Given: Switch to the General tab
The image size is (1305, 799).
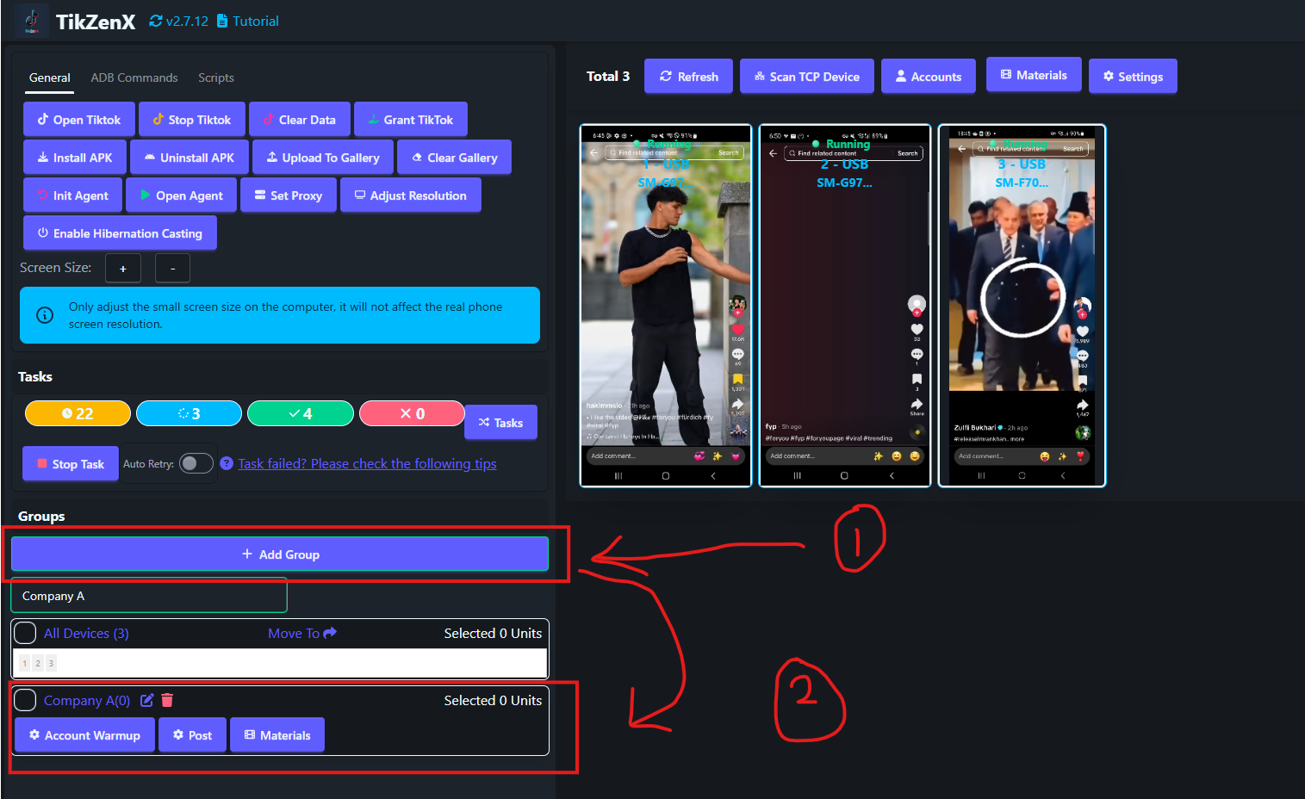Looking at the screenshot, I should coord(50,77).
